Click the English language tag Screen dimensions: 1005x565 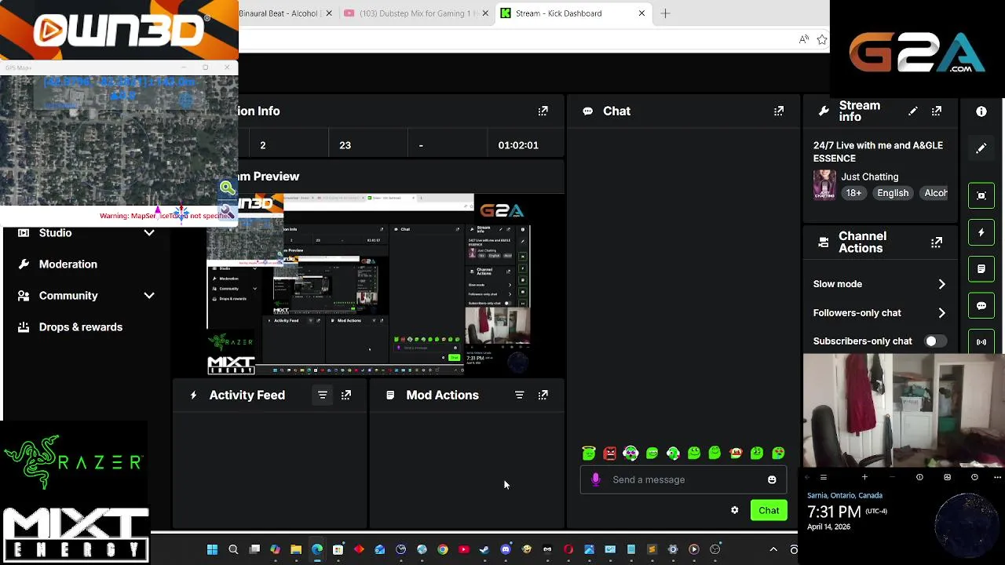[x=893, y=193]
